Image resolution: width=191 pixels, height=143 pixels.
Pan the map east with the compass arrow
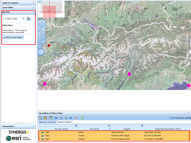coord(44,24)
